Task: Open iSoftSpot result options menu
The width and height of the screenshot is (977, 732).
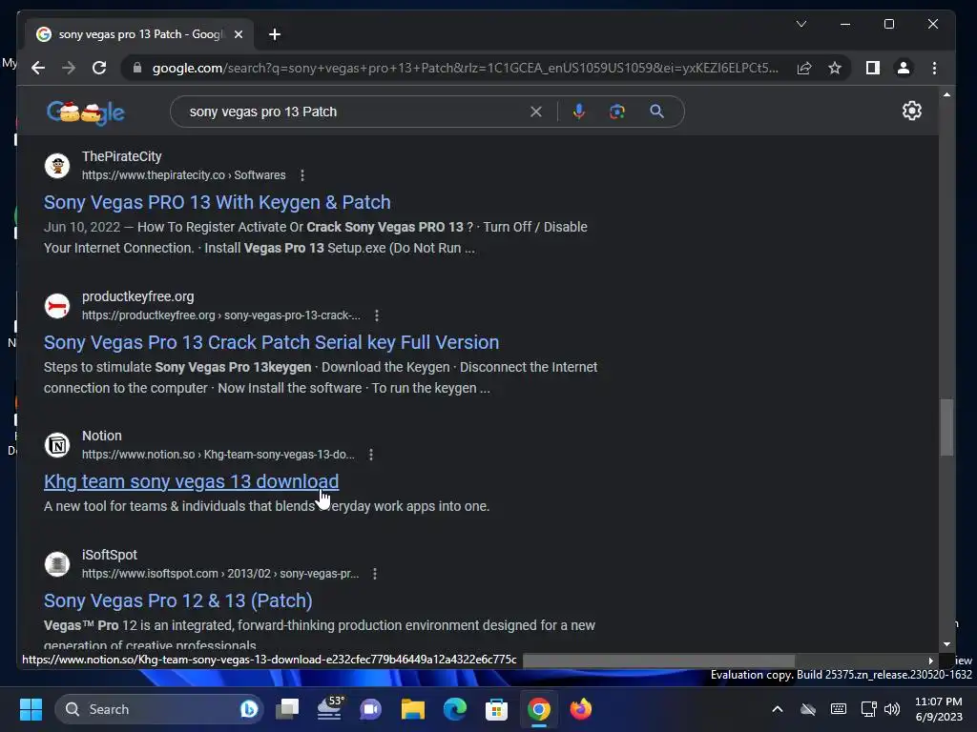Action: point(374,574)
